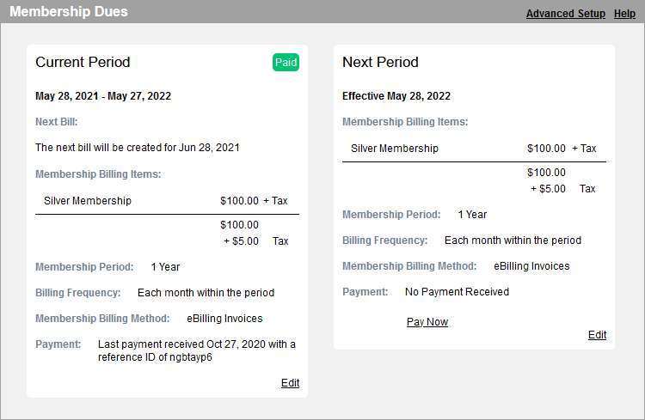Screen dimensions: 645x420
Task: Click the Effective May 28, 2022 text
Action: point(396,96)
